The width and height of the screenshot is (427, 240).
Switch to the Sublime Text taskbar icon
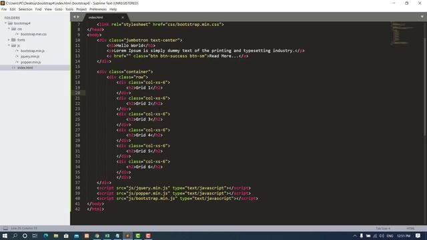point(127,235)
